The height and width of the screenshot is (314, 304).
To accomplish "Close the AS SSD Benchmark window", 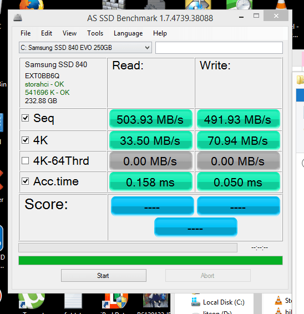I will click(276, 16).
